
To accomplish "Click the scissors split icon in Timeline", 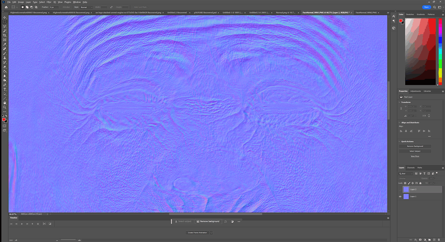I will pos(44,224).
